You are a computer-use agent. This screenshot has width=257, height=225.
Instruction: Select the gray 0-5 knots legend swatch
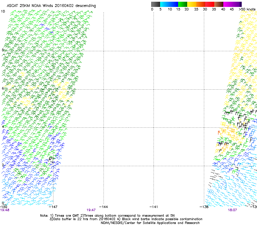tap(156, 4)
